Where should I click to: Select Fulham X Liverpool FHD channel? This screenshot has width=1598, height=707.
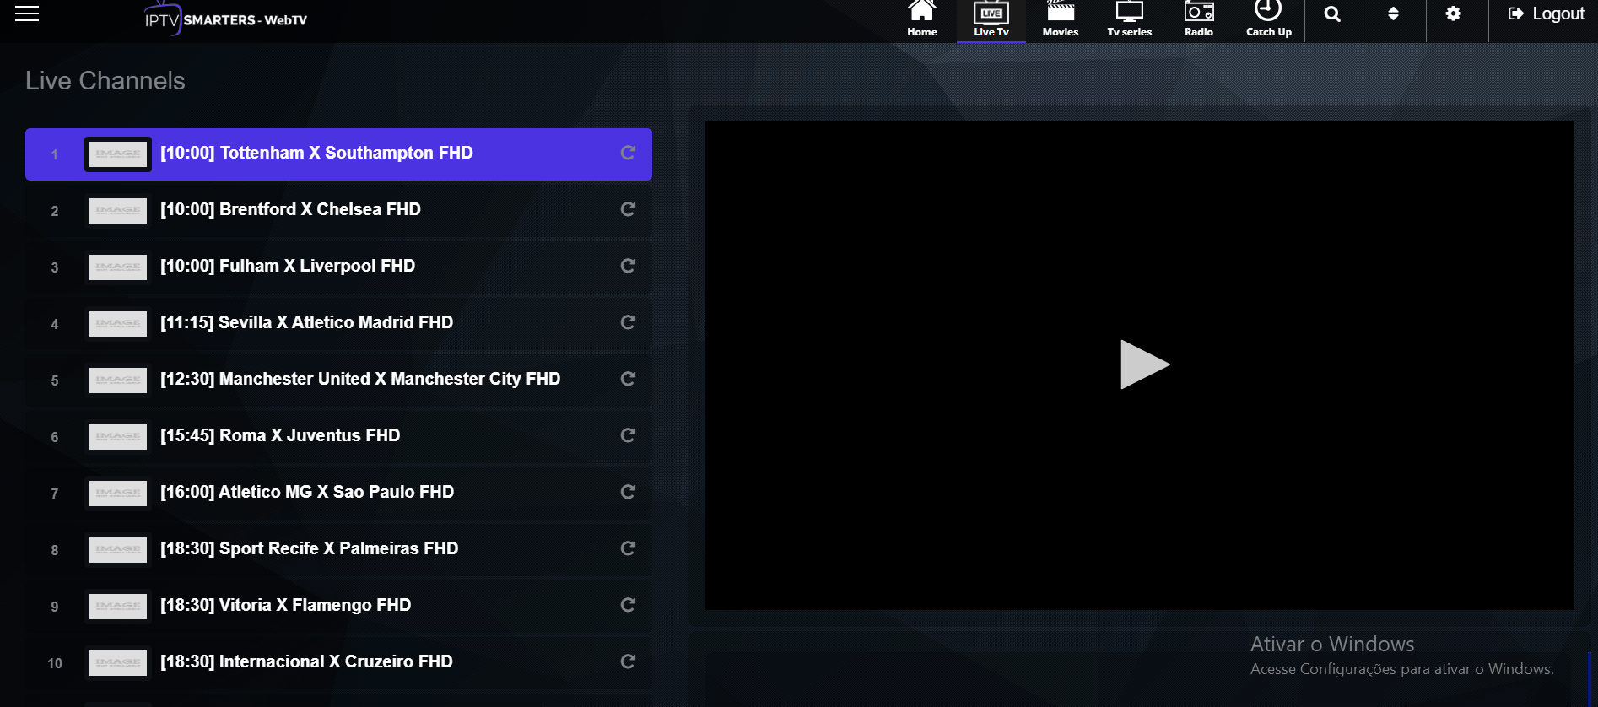point(287,267)
